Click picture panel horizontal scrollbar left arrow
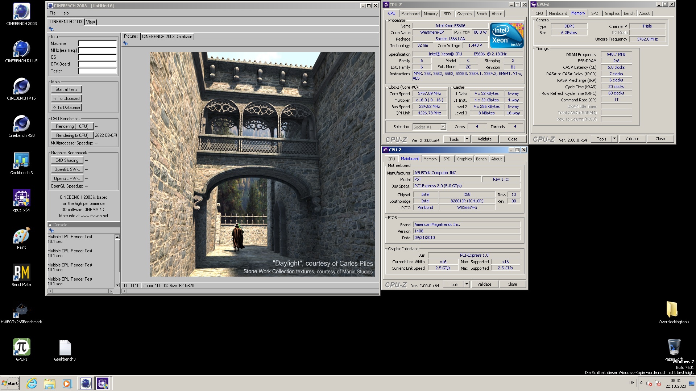Viewport: 696px width, 391px height. coord(124,291)
